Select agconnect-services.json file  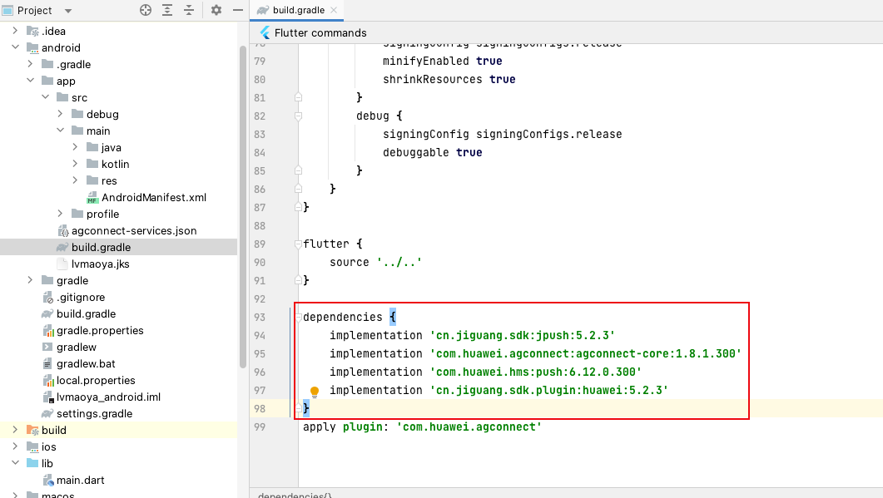coord(133,231)
